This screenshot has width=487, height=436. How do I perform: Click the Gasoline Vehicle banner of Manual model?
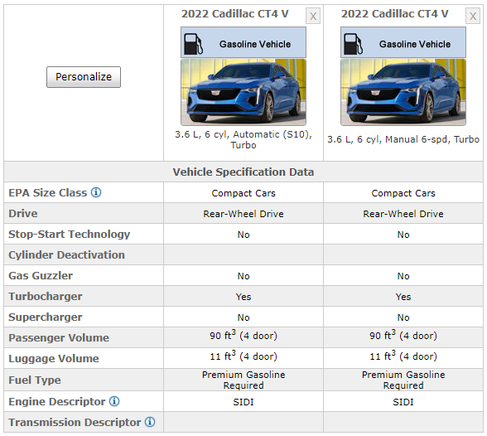[x=403, y=42]
